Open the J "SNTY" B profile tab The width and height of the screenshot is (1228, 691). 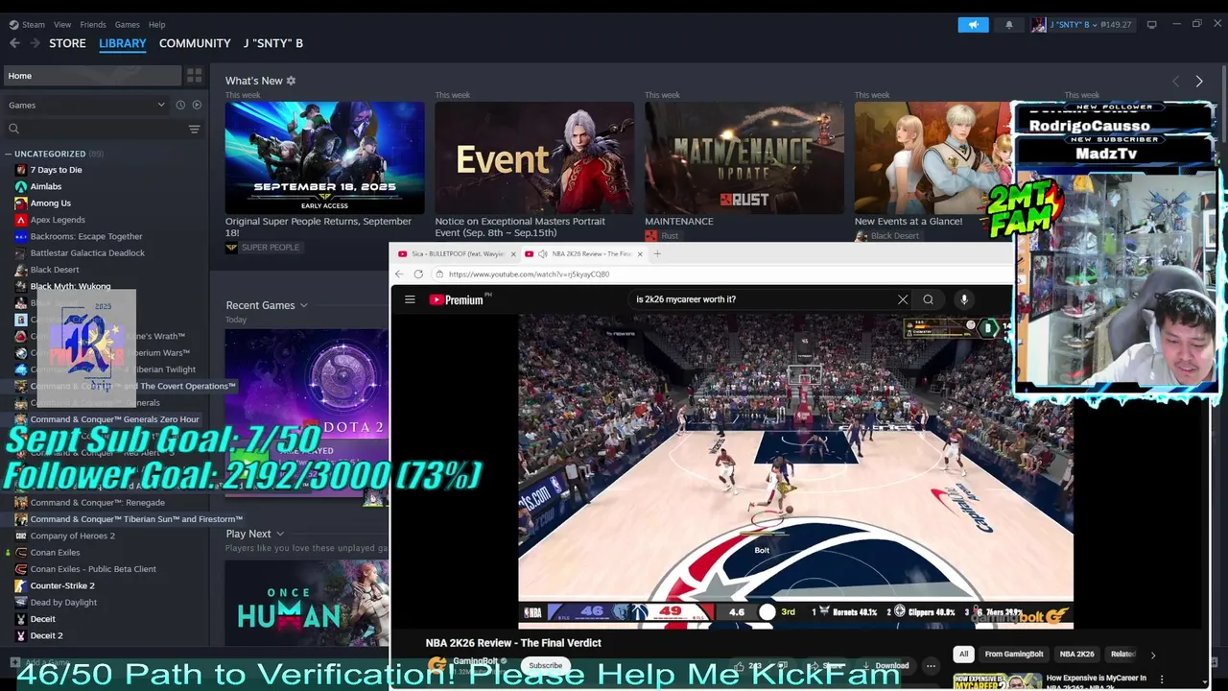(273, 43)
